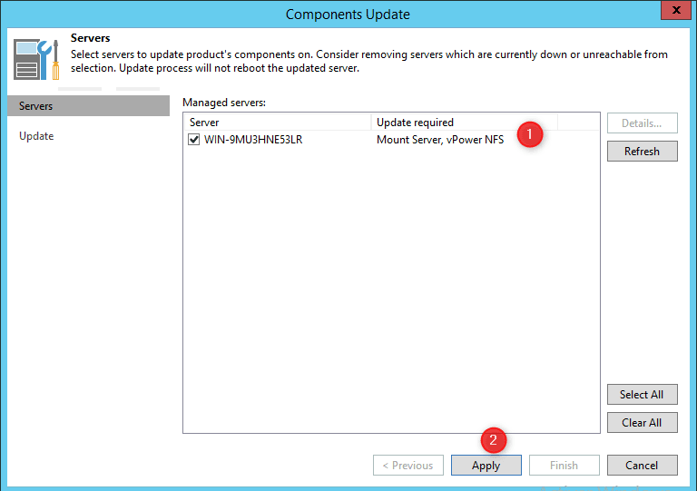Cancel the Components Update wizard
The image size is (697, 491).
pyautogui.click(x=642, y=466)
